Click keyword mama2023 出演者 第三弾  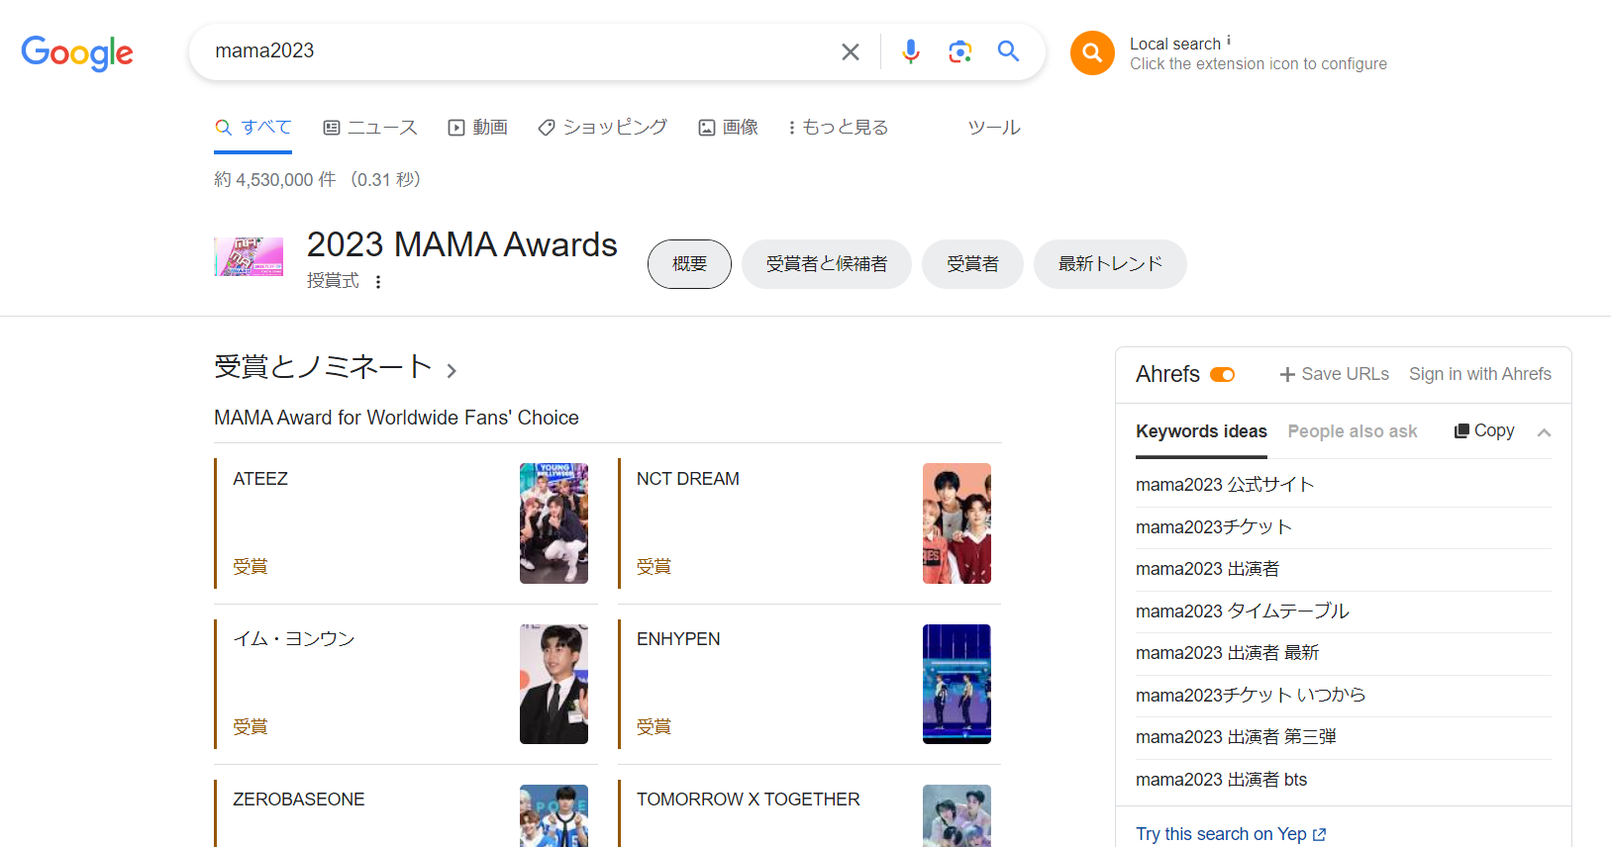(x=1236, y=737)
